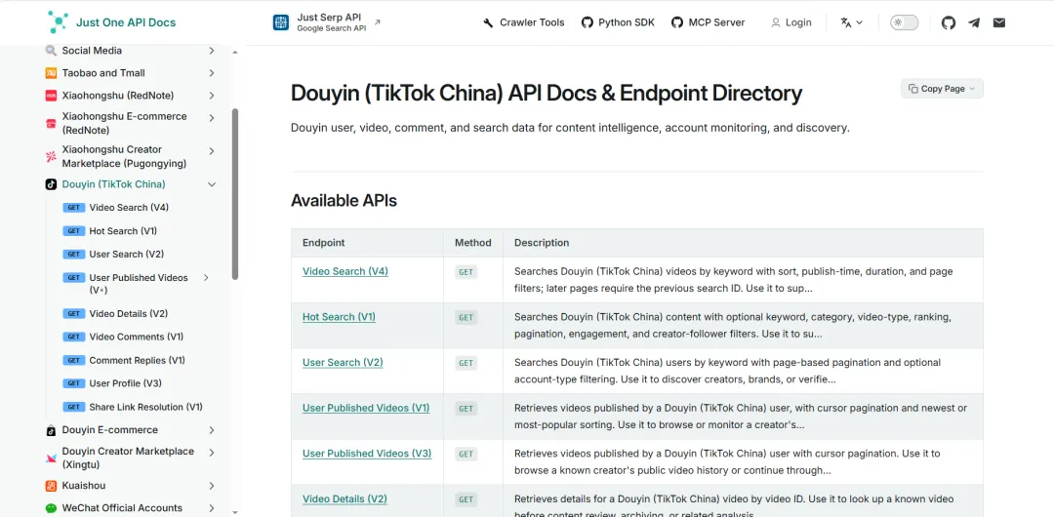Click the user icon beside Login
This screenshot has width=1054, height=517.
click(x=776, y=22)
